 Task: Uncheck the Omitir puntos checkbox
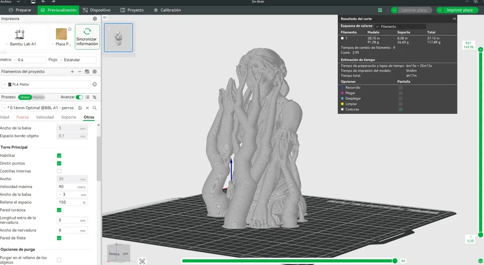coord(59,163)
